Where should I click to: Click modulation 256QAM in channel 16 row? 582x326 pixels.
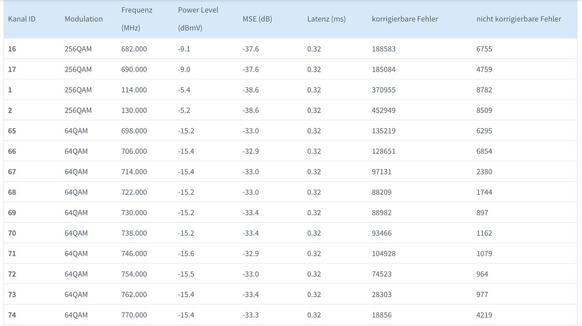tap(78, 49)
